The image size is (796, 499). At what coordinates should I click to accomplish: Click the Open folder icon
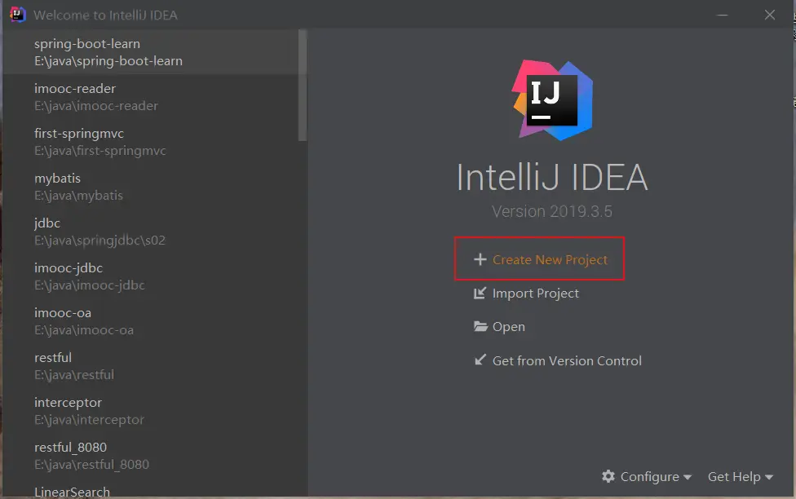(x=480, y=327)
